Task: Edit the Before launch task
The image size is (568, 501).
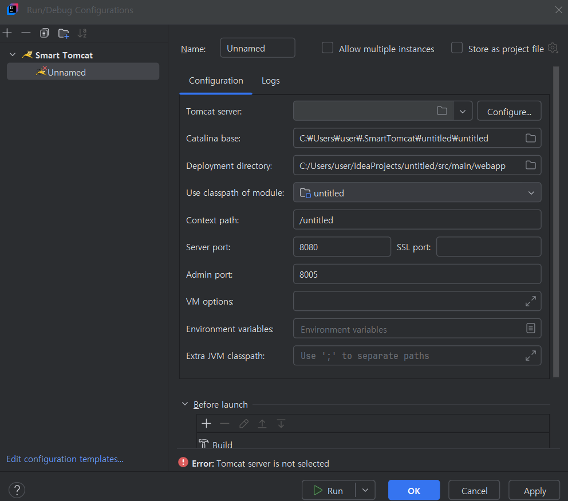Action: pyautogui.click(x=244, y=423)
